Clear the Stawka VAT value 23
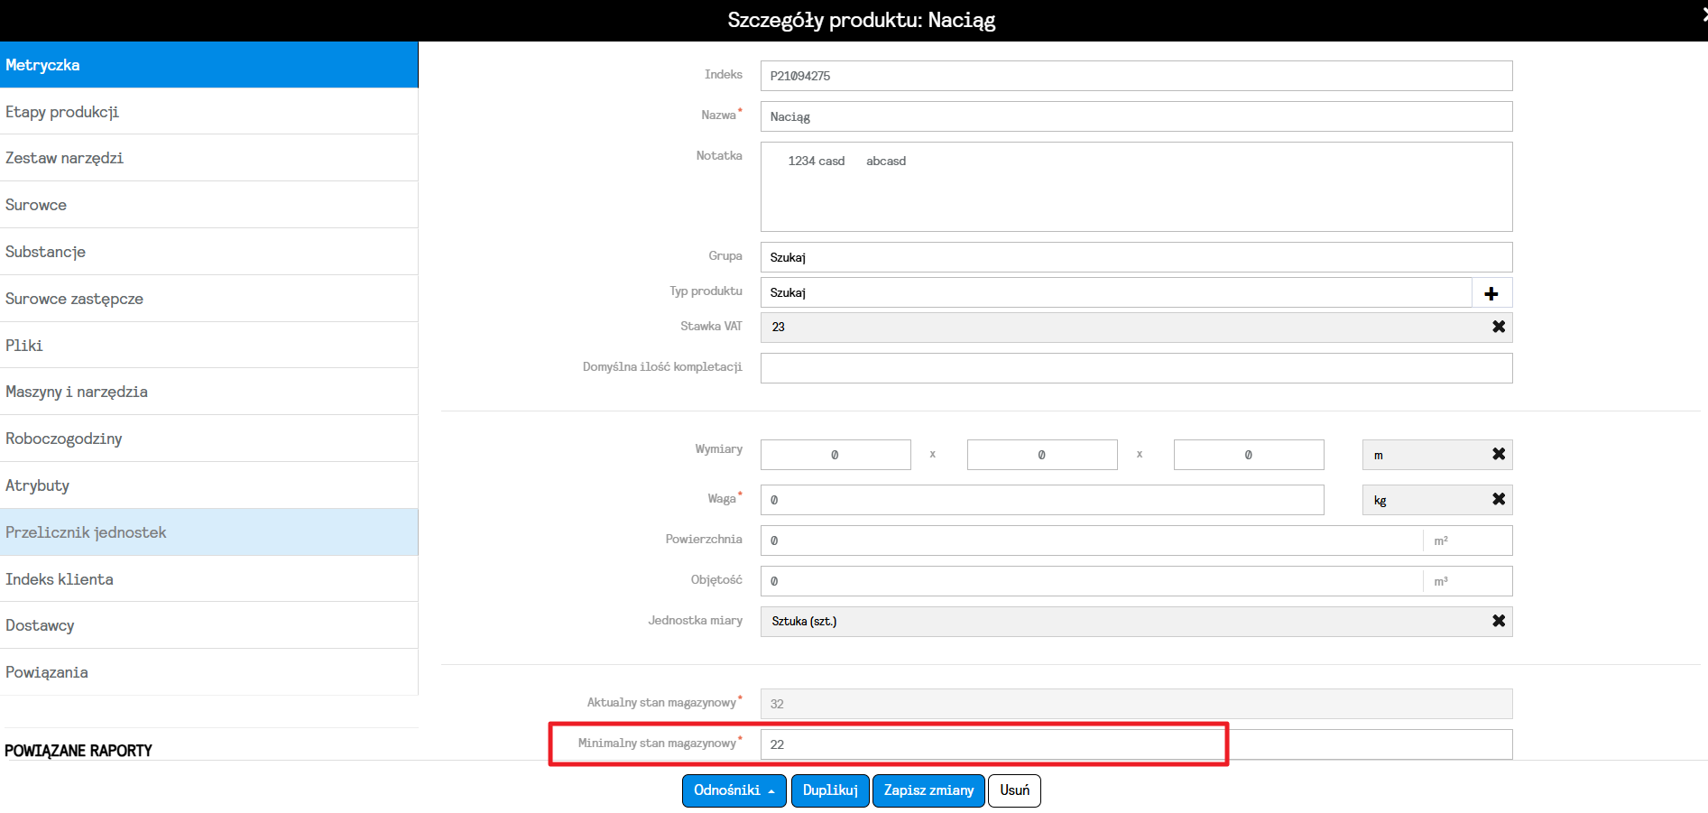 tap(1499, 327)
